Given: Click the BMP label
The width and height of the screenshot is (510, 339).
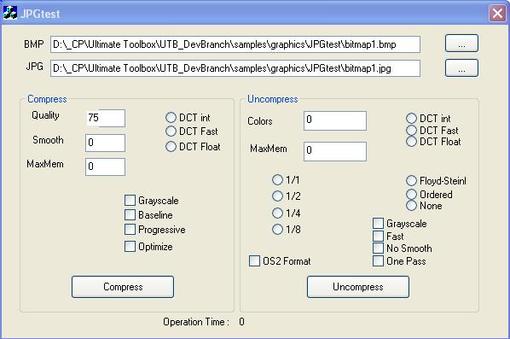Looking at the screenshot, I should tap(34, 44).
